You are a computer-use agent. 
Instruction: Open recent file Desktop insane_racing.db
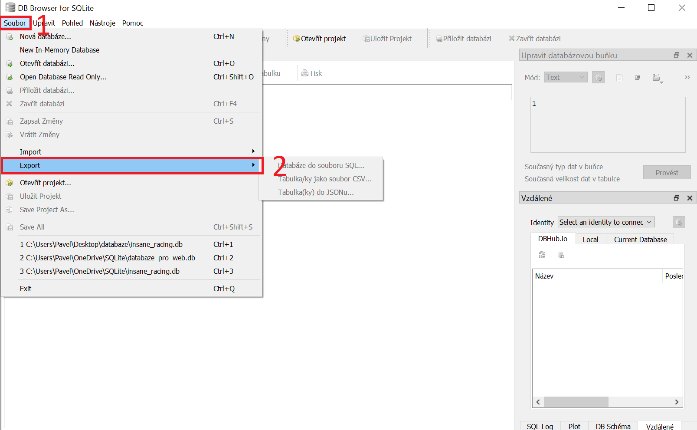[x=131, y=244]
